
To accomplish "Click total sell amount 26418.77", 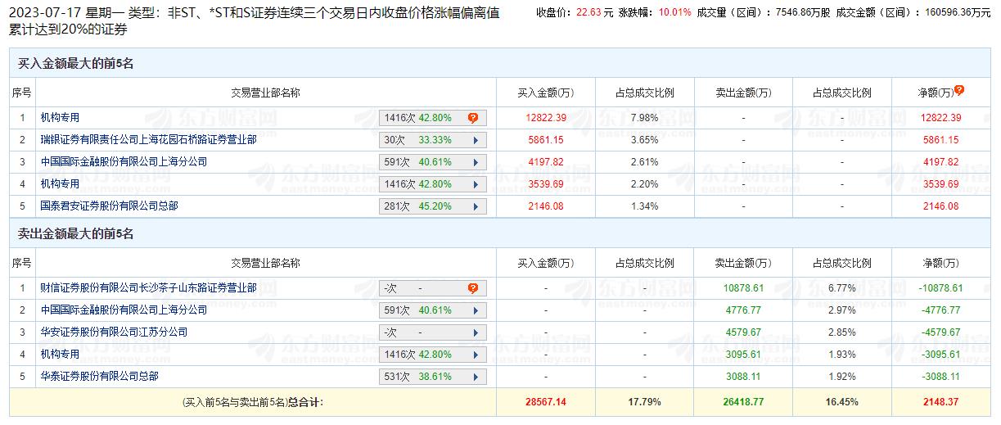I will coord(743,402).
